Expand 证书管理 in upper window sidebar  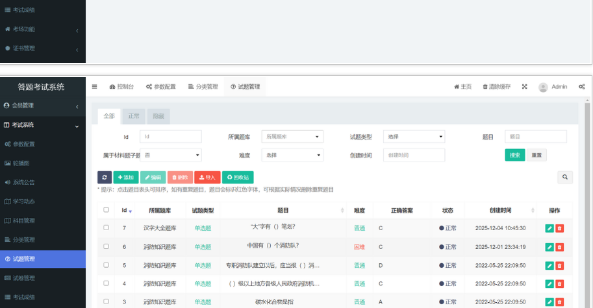43,49
